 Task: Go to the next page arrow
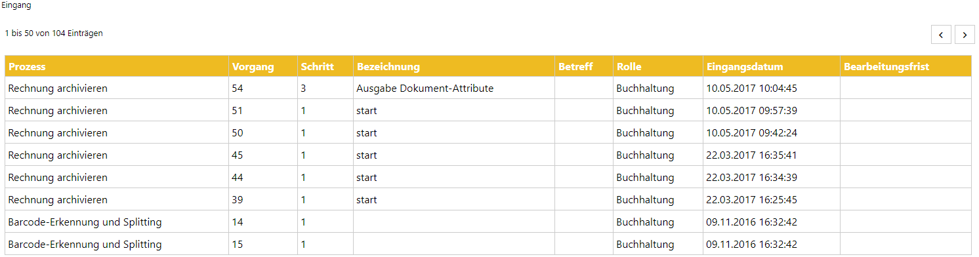pyautogui.click(x=964, y=35)
